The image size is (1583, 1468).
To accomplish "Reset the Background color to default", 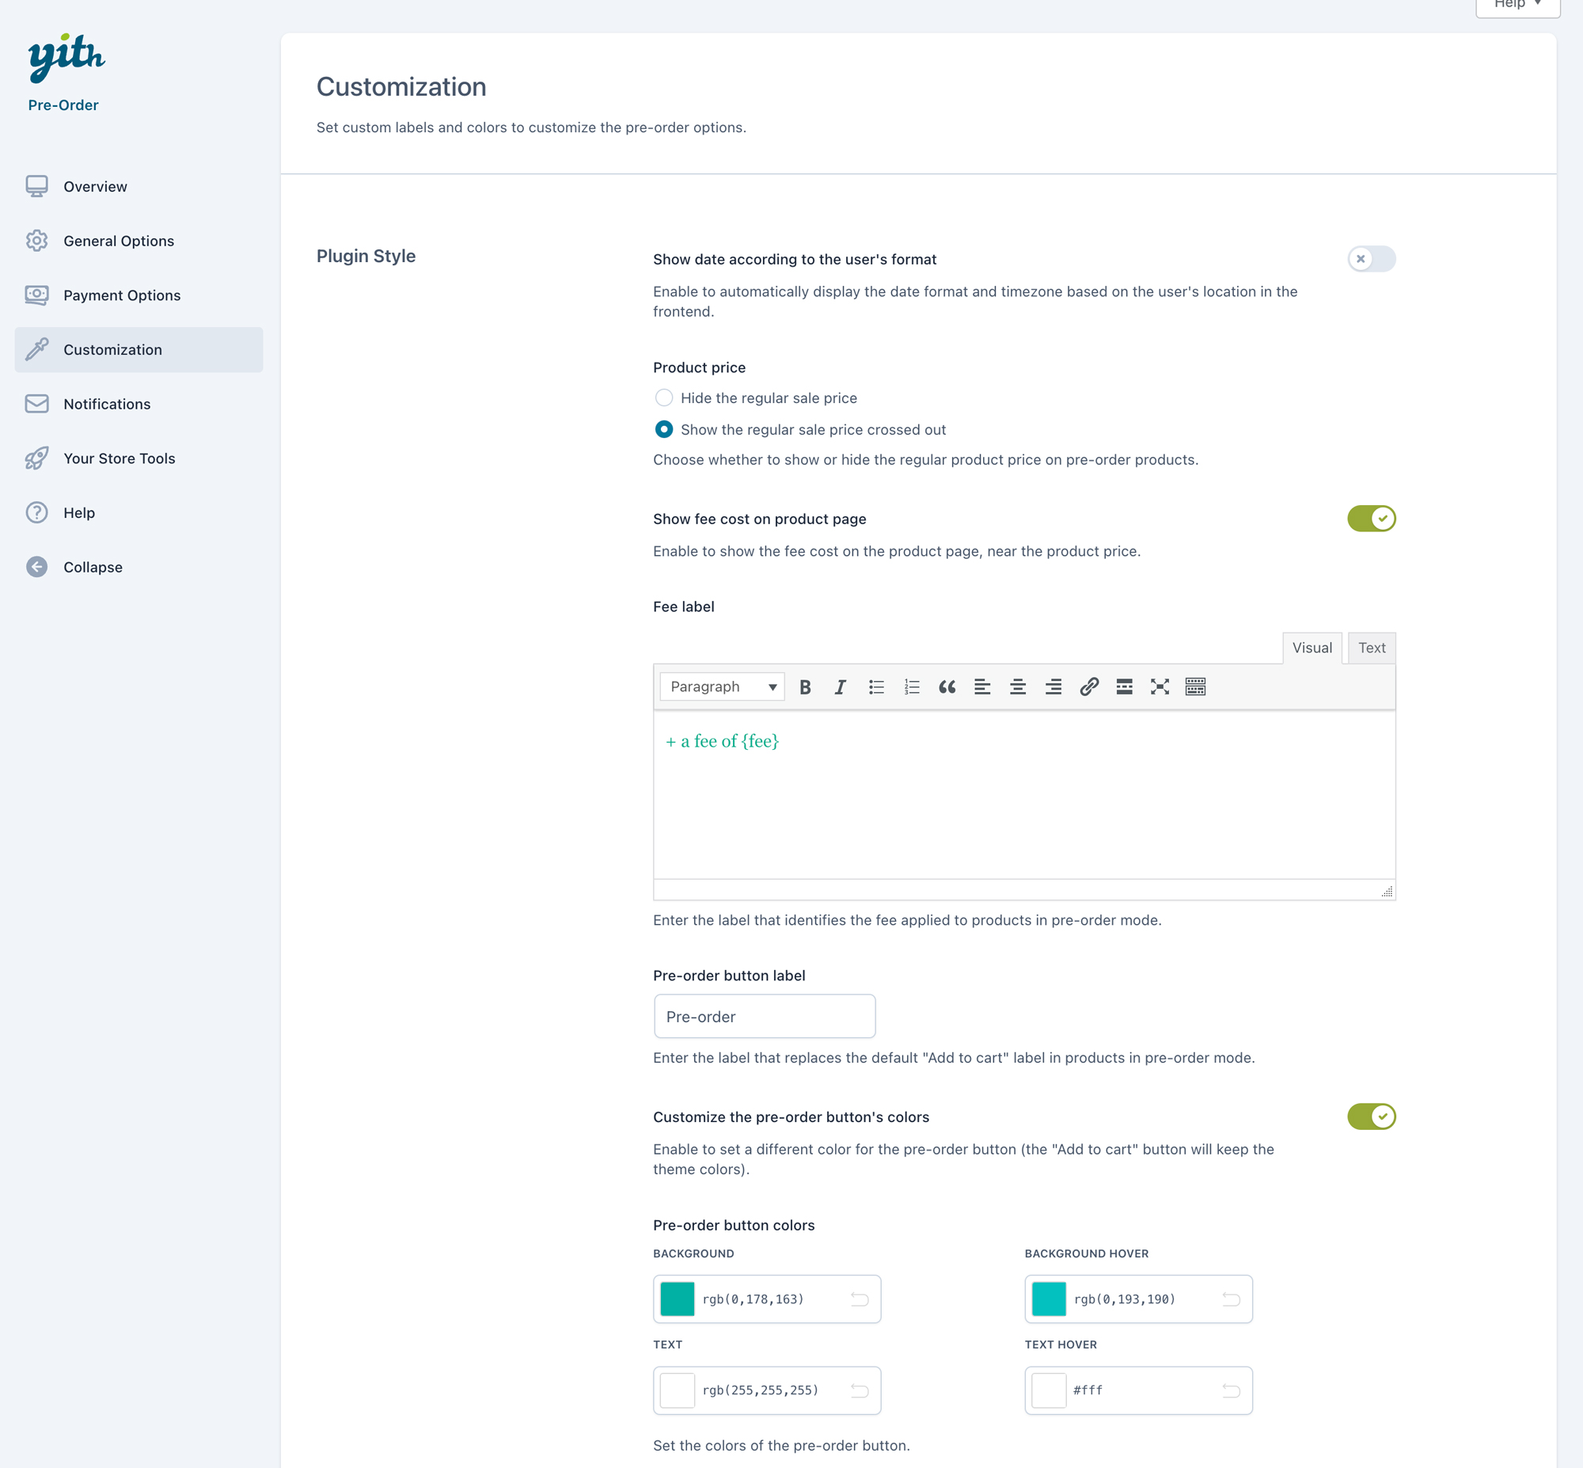I will (860, 1299).
